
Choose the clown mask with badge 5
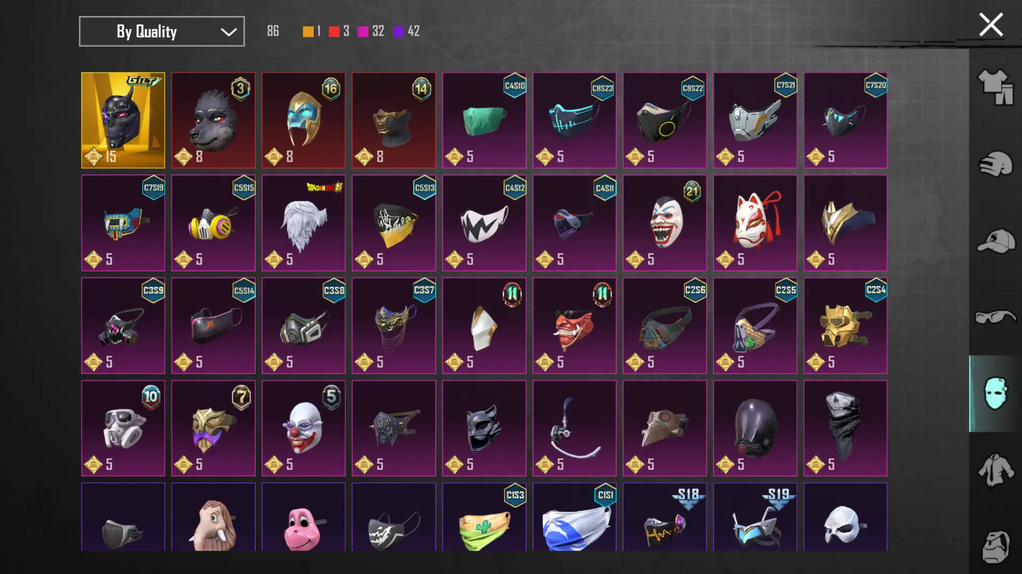click(x=304, y=428)
